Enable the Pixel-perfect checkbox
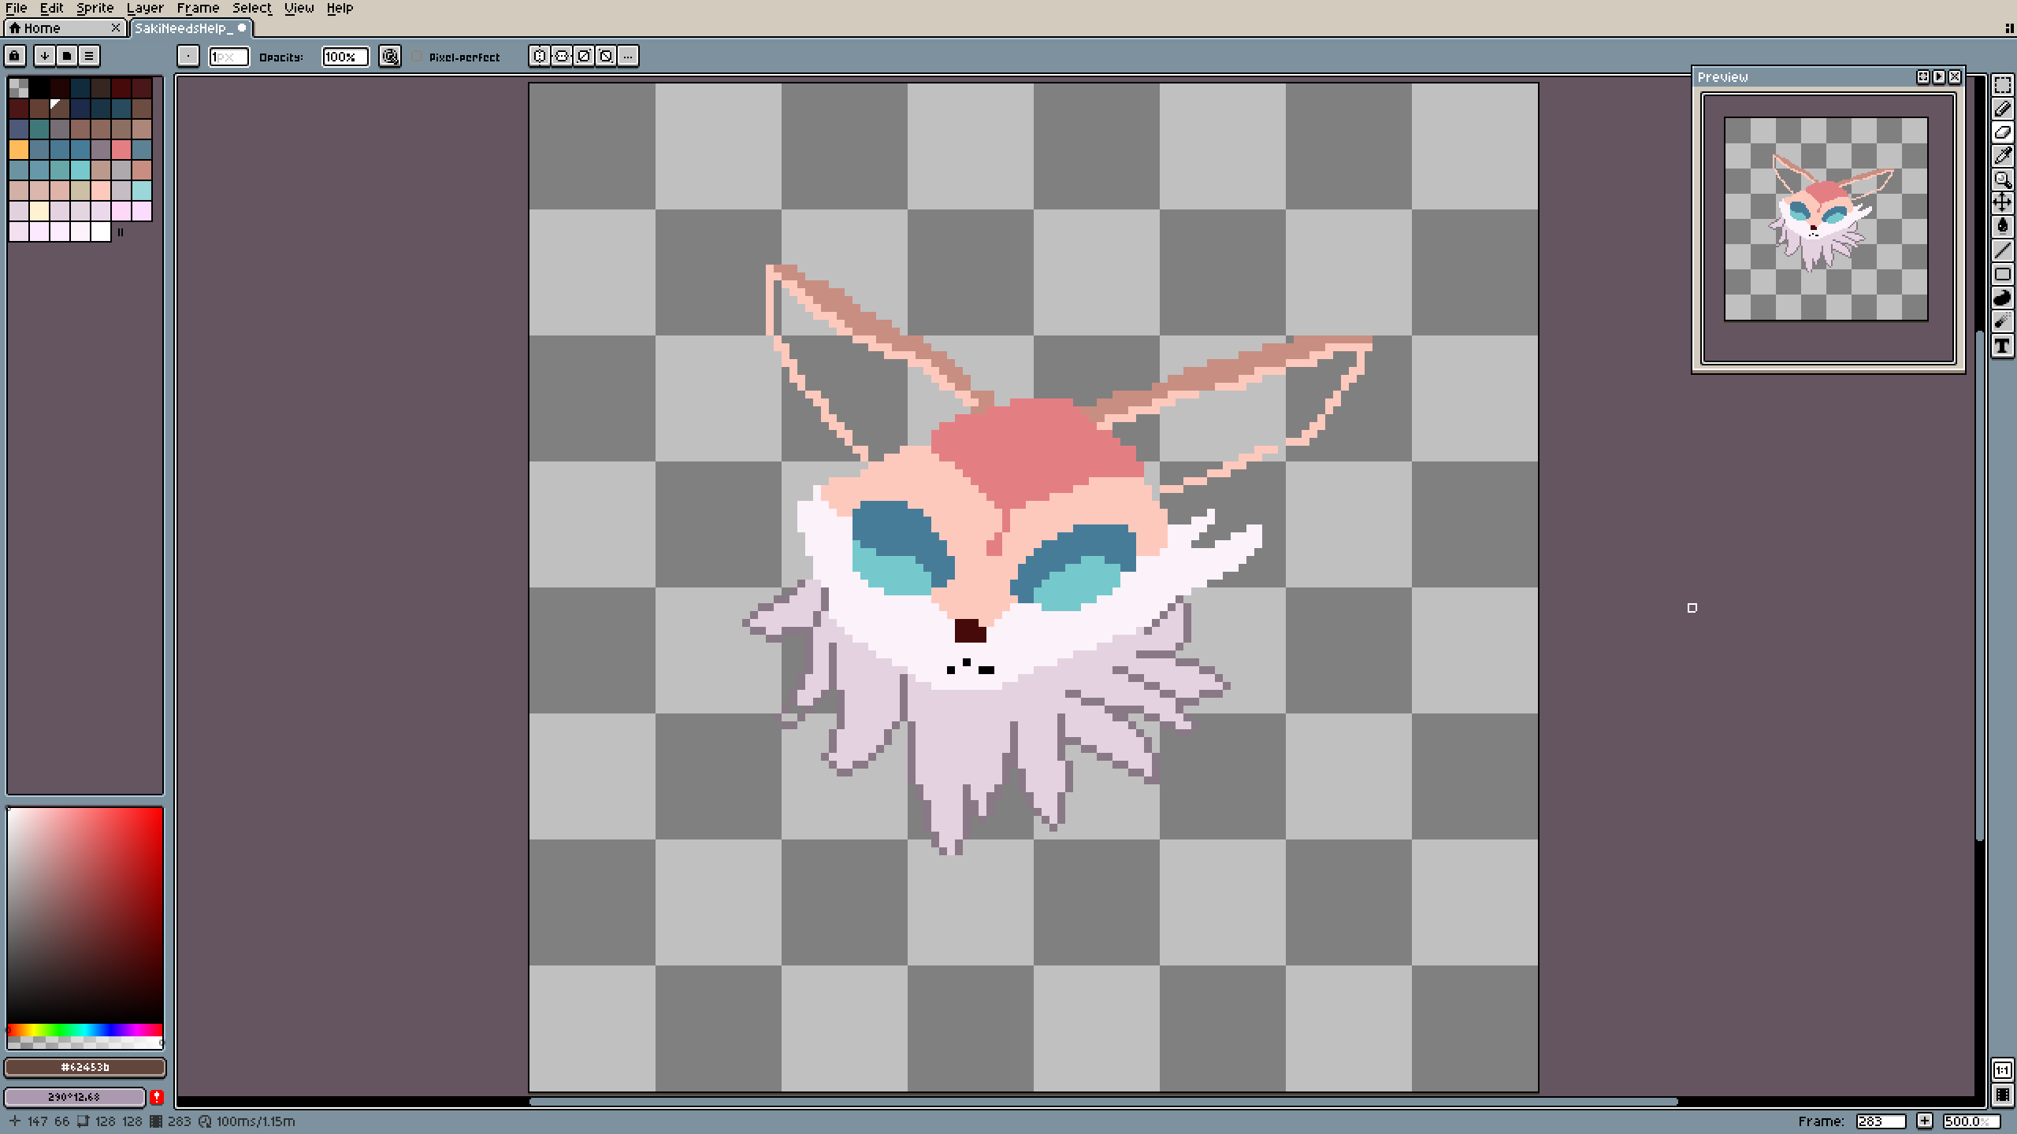The height and width of the screenshot is (1134, 2017). (x=418, y=57)
